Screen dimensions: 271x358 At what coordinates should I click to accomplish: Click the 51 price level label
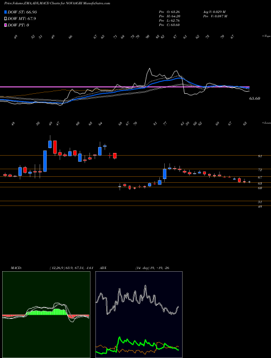(260, 202)
